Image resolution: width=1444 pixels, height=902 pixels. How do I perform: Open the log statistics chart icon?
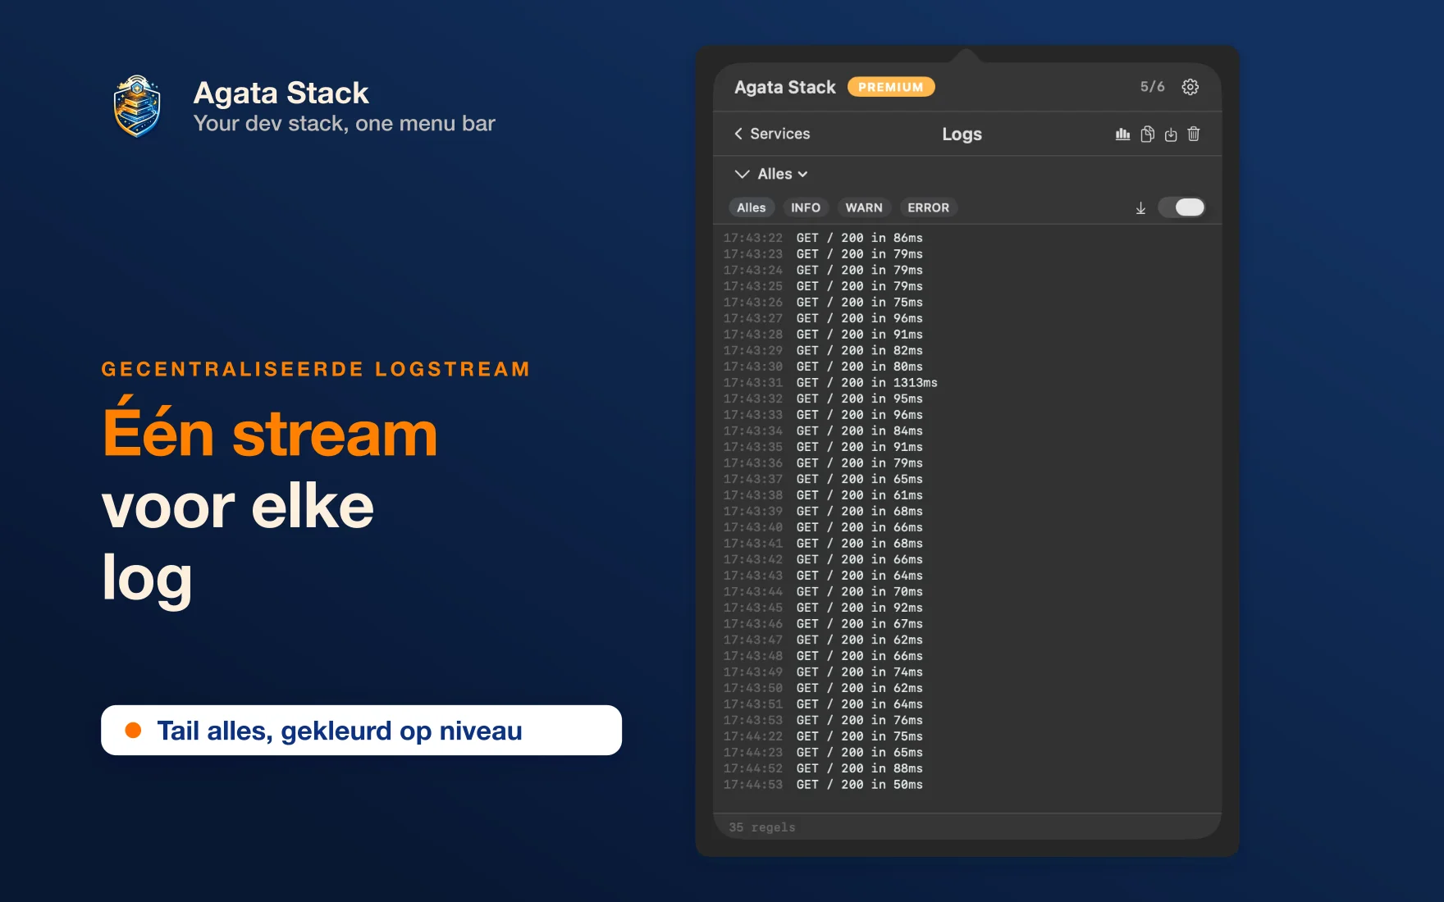pyautogui.click(x=1122, y=134)
